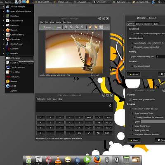Enable Automatically show completion list
Image resolution: width=165 pixels, height=165 pixels.
click(x=132, y=43)
